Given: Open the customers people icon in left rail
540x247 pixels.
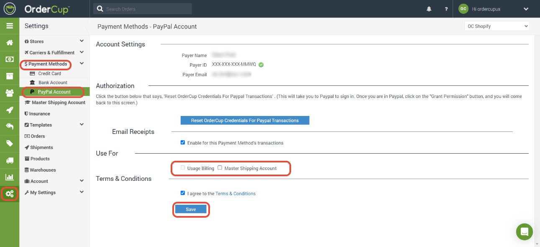Looking at the screenshot, I should [10, 93].
